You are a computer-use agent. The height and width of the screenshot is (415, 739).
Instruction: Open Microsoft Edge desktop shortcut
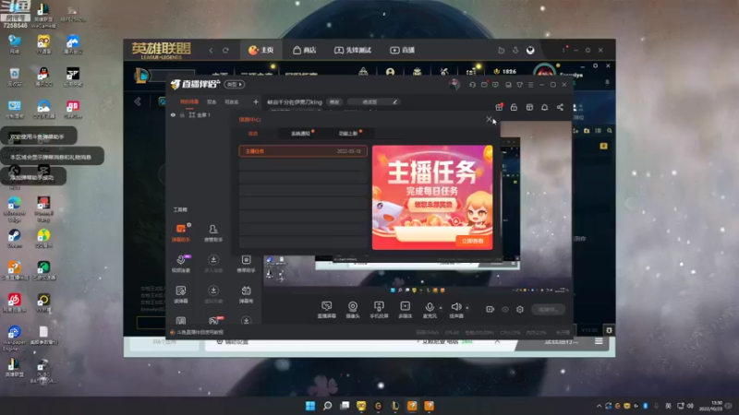(x=15, y=208)
